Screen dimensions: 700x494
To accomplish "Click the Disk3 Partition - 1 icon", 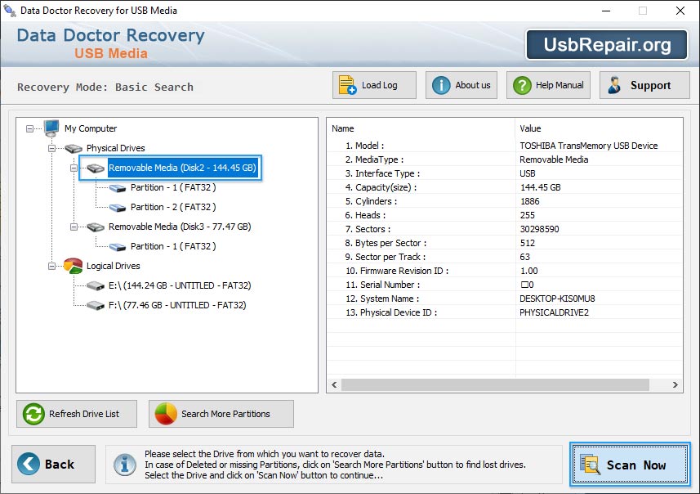I will 118,247.
